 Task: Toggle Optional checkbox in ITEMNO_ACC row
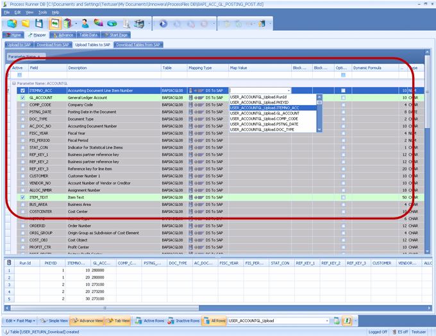pos(343,90)
